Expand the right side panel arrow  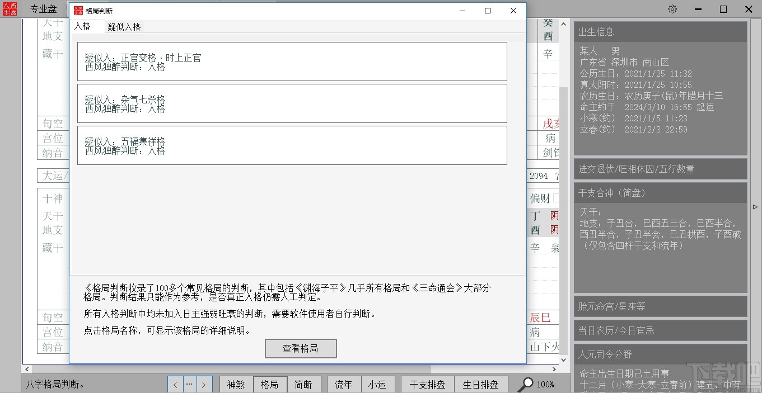(x=756, y=207)
